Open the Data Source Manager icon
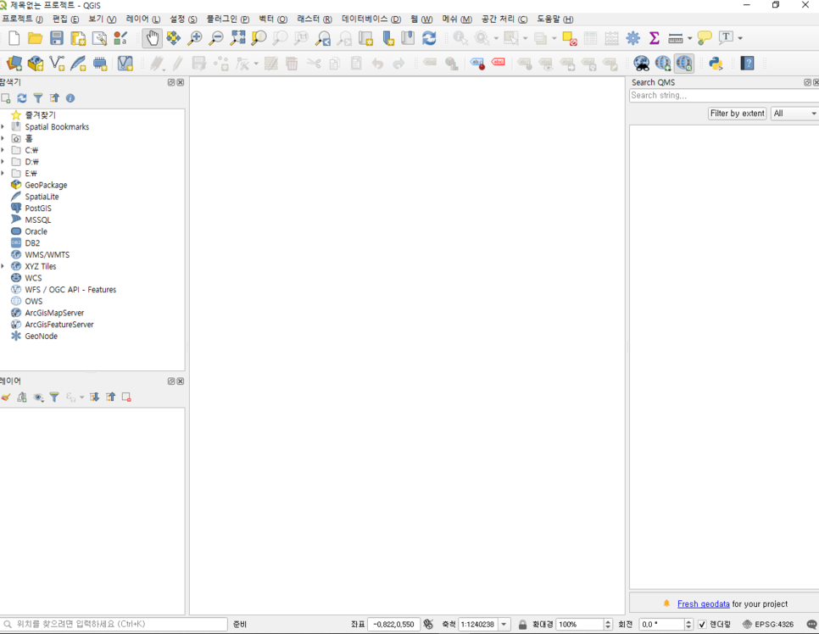 (14, 64)
